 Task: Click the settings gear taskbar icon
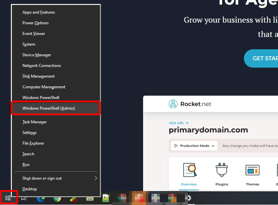coord(189,198)
